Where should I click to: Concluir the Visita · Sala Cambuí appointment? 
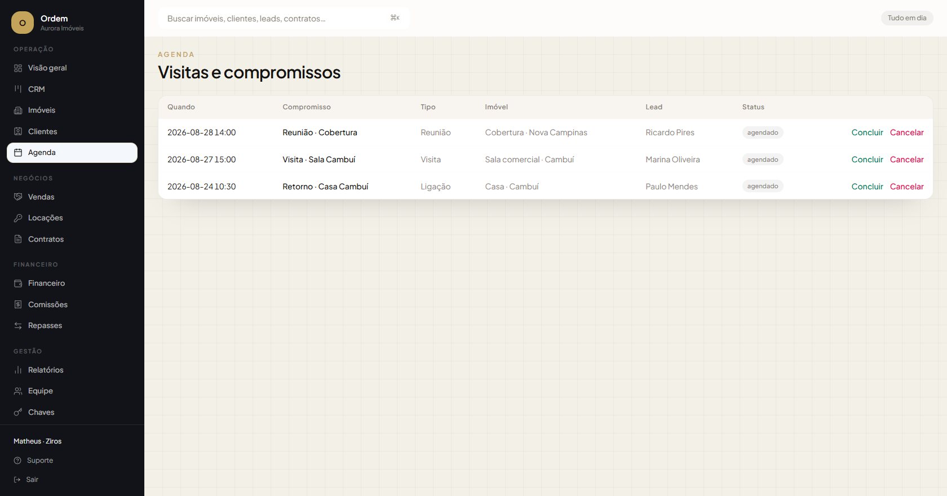867,160
